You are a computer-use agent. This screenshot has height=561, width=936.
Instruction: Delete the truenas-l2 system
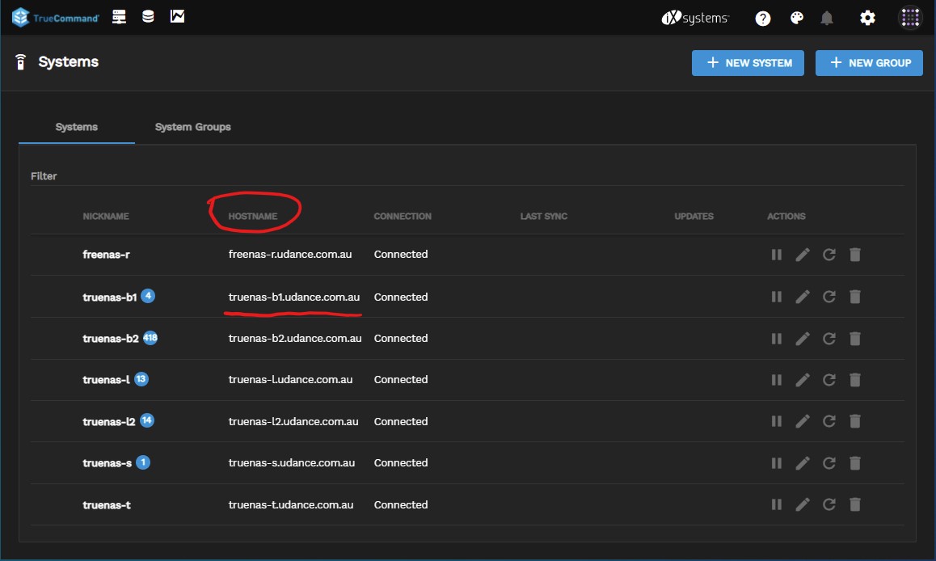[x=855, y=421]
